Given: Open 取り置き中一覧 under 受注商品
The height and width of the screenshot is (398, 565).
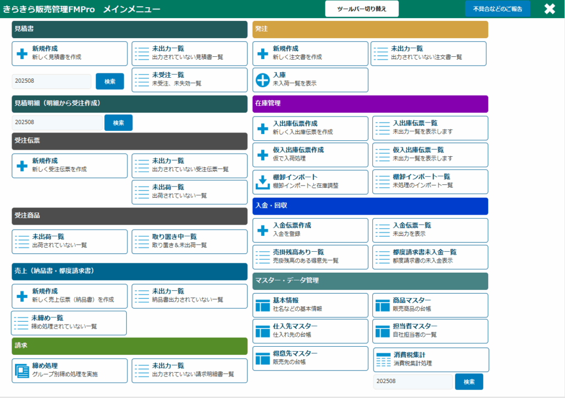Looking at the screenshot, I should (189, 241).
